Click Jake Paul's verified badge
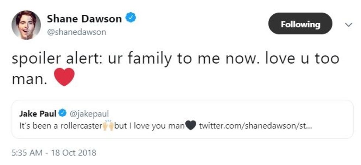The image size is (361, 165). 63,113
